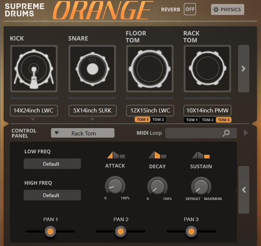Image resolution: width=261 pixels, height=246 pixels.
Task: Select the Snare drum icon
Action: [92, 68]
